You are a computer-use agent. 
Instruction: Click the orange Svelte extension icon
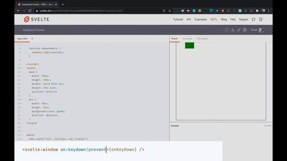coord(222,11)
